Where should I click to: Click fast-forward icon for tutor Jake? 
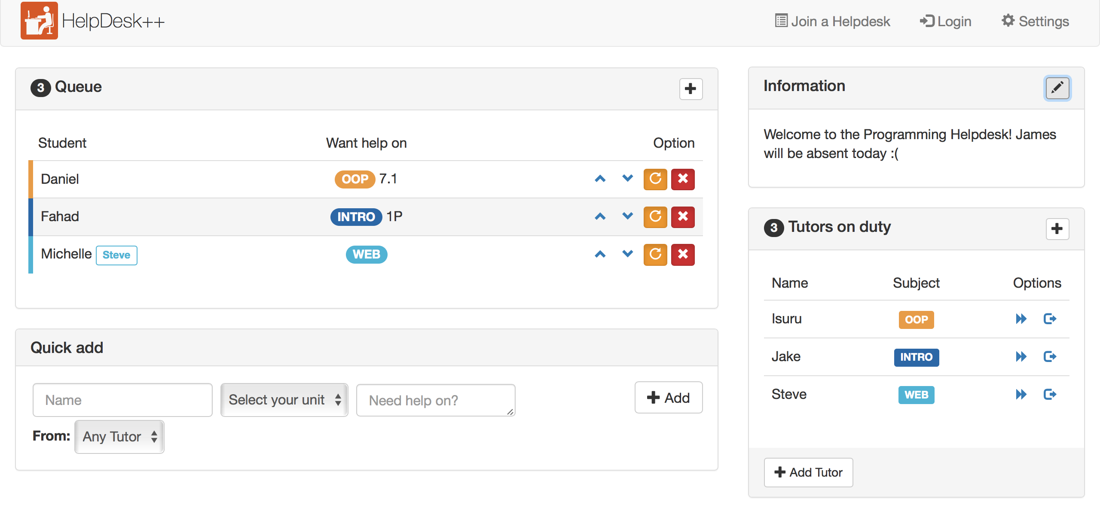pos(1021,357)
